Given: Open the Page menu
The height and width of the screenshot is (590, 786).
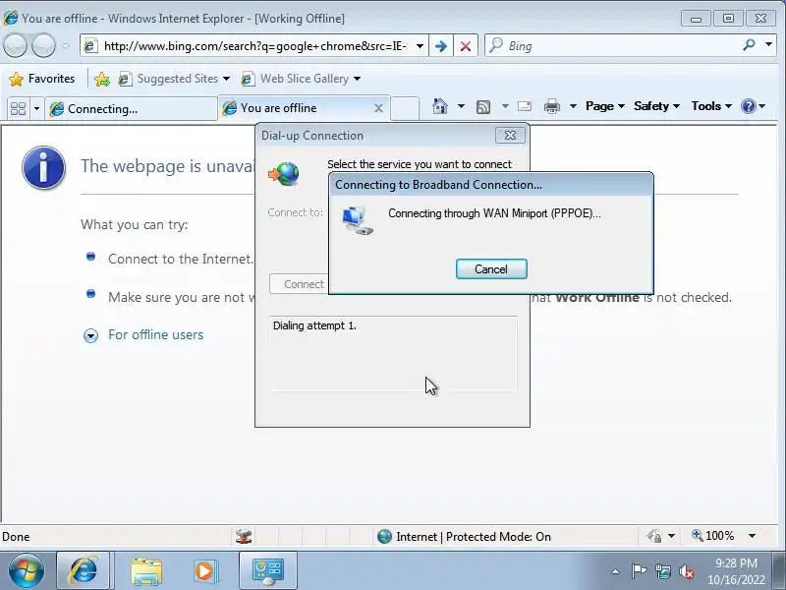Looking at the screenshot, I should pyautogui.click(x=605, y=106).
